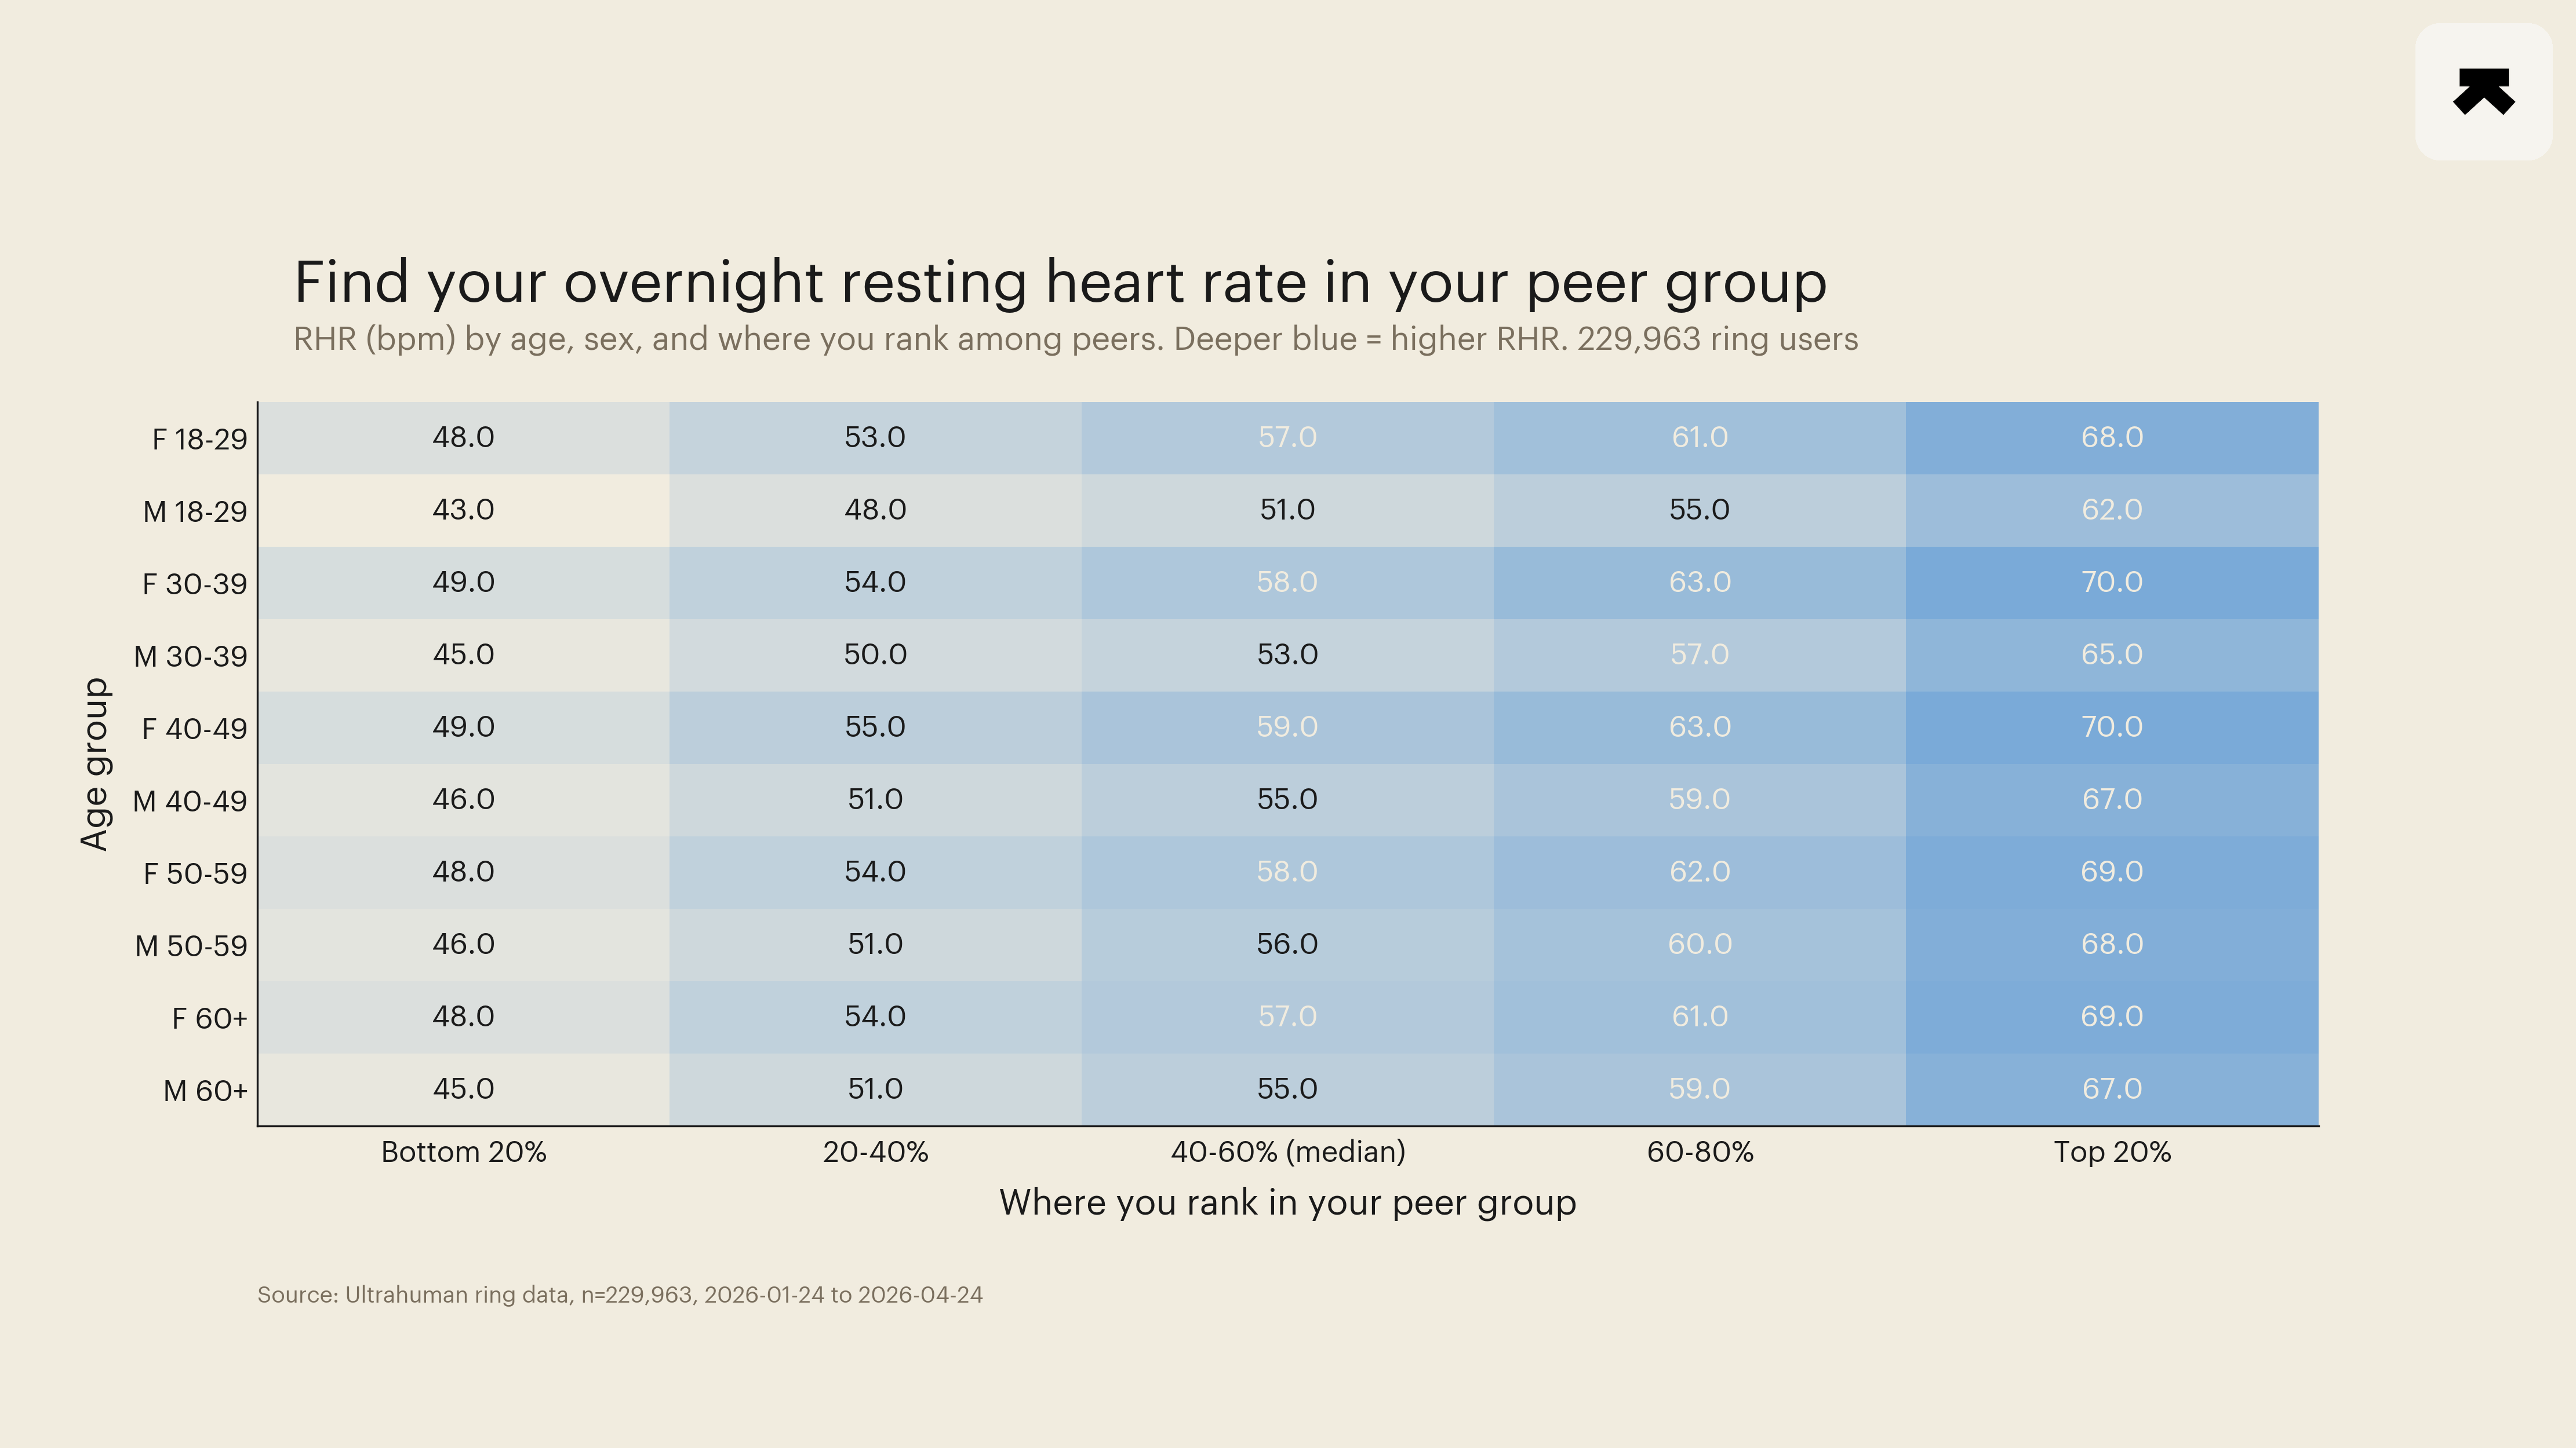This screenshot has width=2576, height=1448.
Task: Select the RHR subtitle description text
Action: pyautogui.click(x=1076, y=340)
